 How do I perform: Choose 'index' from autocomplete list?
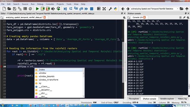(59, 70)
